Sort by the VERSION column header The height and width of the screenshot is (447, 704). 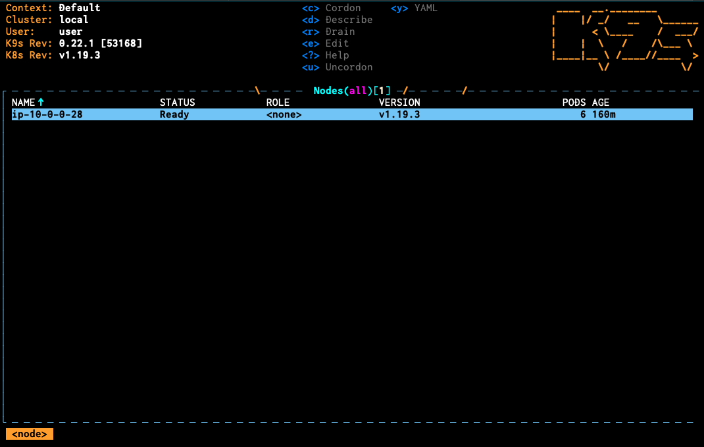tap(399, 103)
